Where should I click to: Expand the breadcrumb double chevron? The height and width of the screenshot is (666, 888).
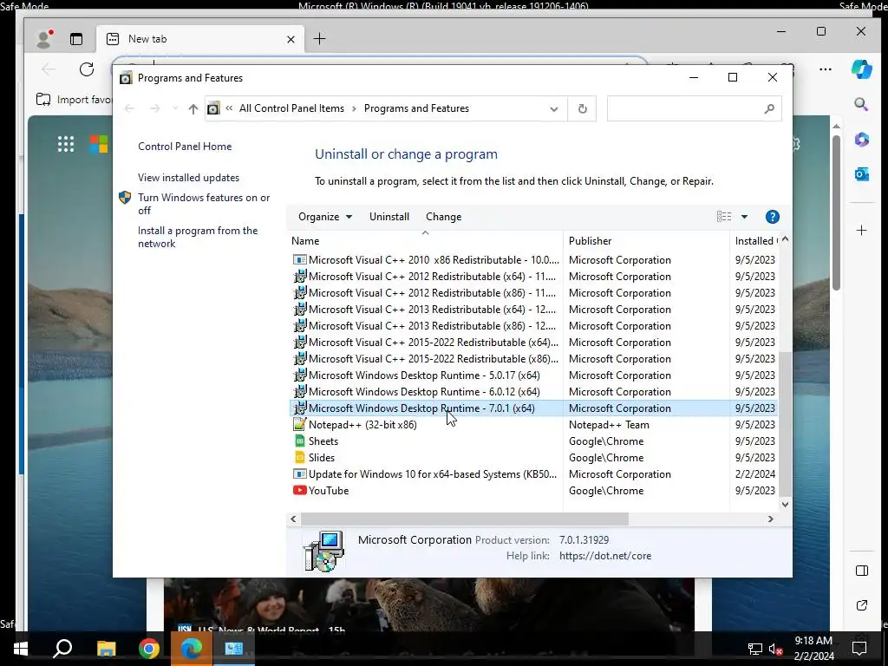pyautogui.click(x=229, y=108)
